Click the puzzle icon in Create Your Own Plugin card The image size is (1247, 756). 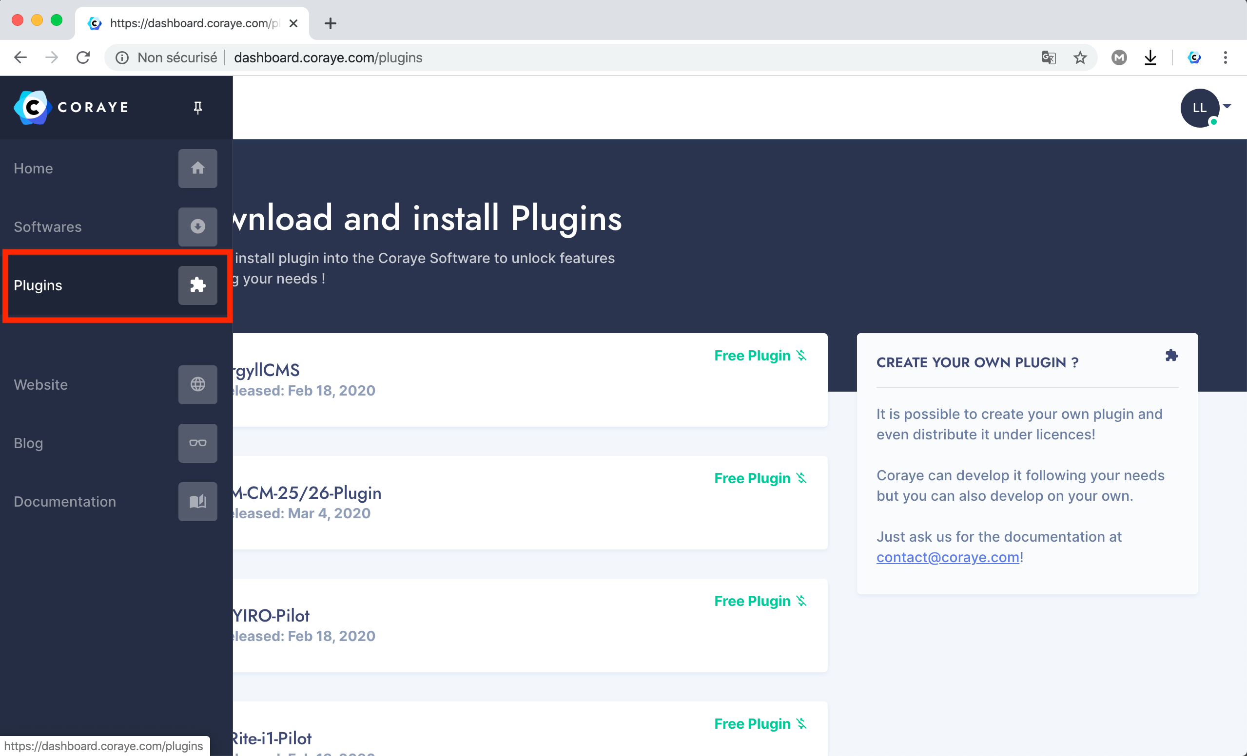(1171, 356)
